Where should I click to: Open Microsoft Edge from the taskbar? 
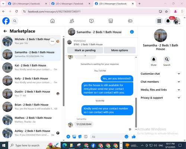tap(65, 145)
